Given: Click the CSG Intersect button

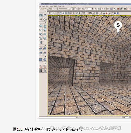Looking at the screenshot, I should (x=41, y=53).
